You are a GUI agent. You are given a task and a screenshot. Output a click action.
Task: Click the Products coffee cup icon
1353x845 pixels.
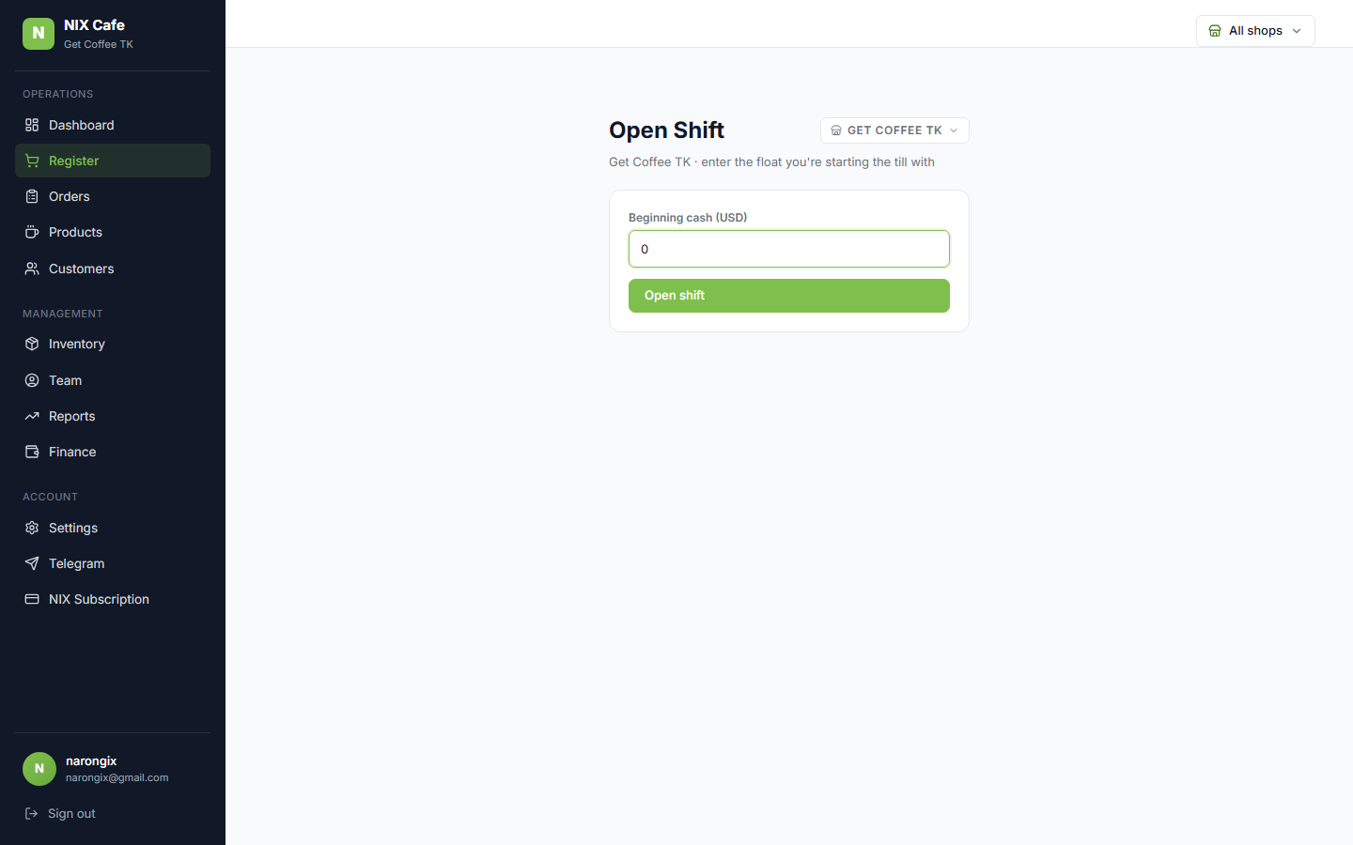point(32,232)
